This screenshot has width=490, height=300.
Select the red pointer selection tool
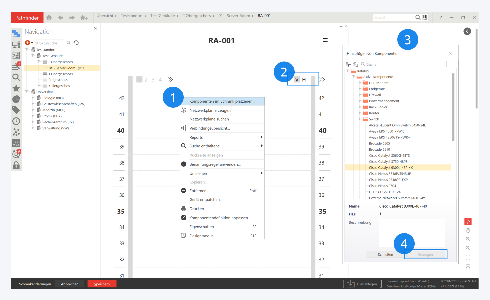[468, 222]
